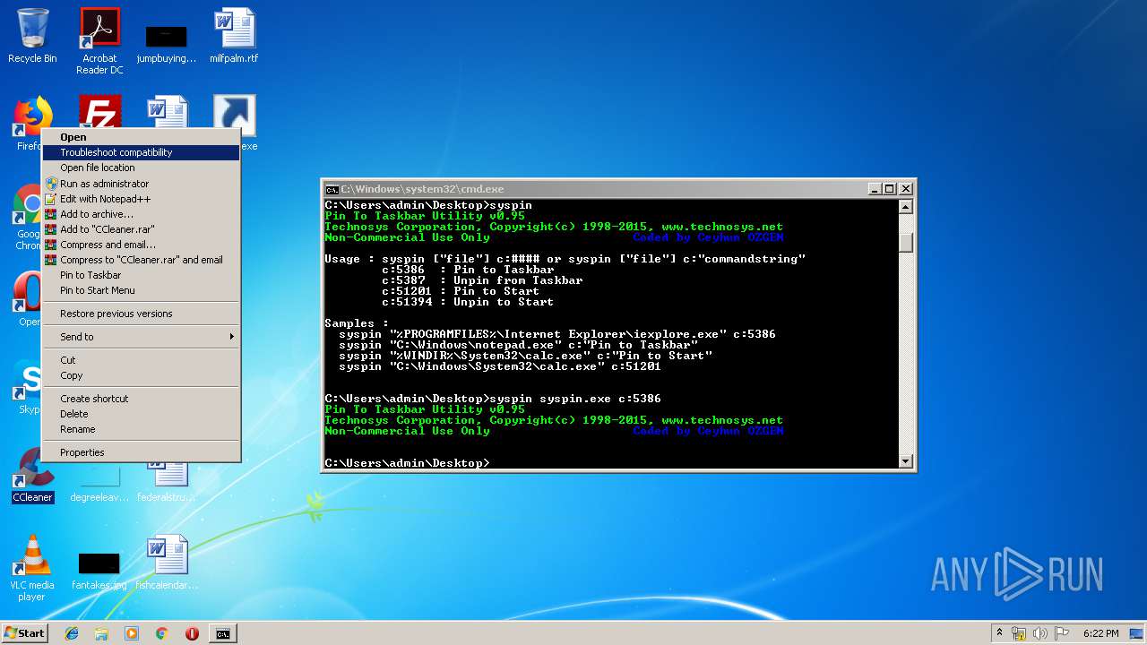Image resolution: width=1147 pixels, height=645 pixels.
Task: Maximize the cmd.exe window
Action: [890, 189]
